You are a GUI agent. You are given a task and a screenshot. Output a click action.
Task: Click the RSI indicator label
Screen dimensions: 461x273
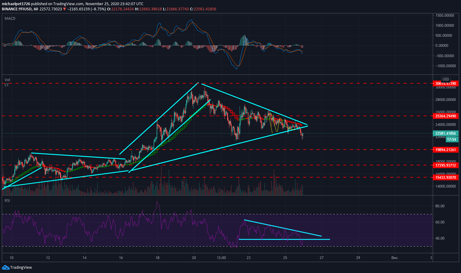click(7, 201)
